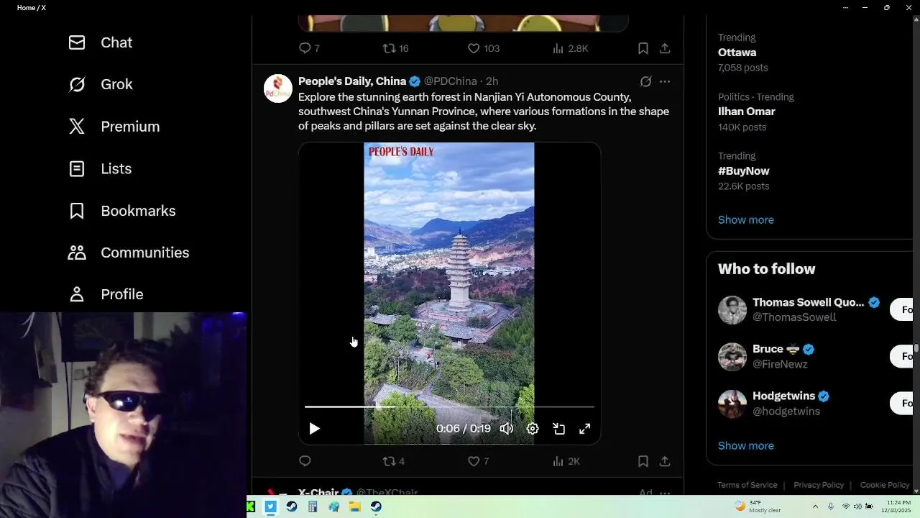
Task: Open the Terms of Service link
Action: [747, 485]
